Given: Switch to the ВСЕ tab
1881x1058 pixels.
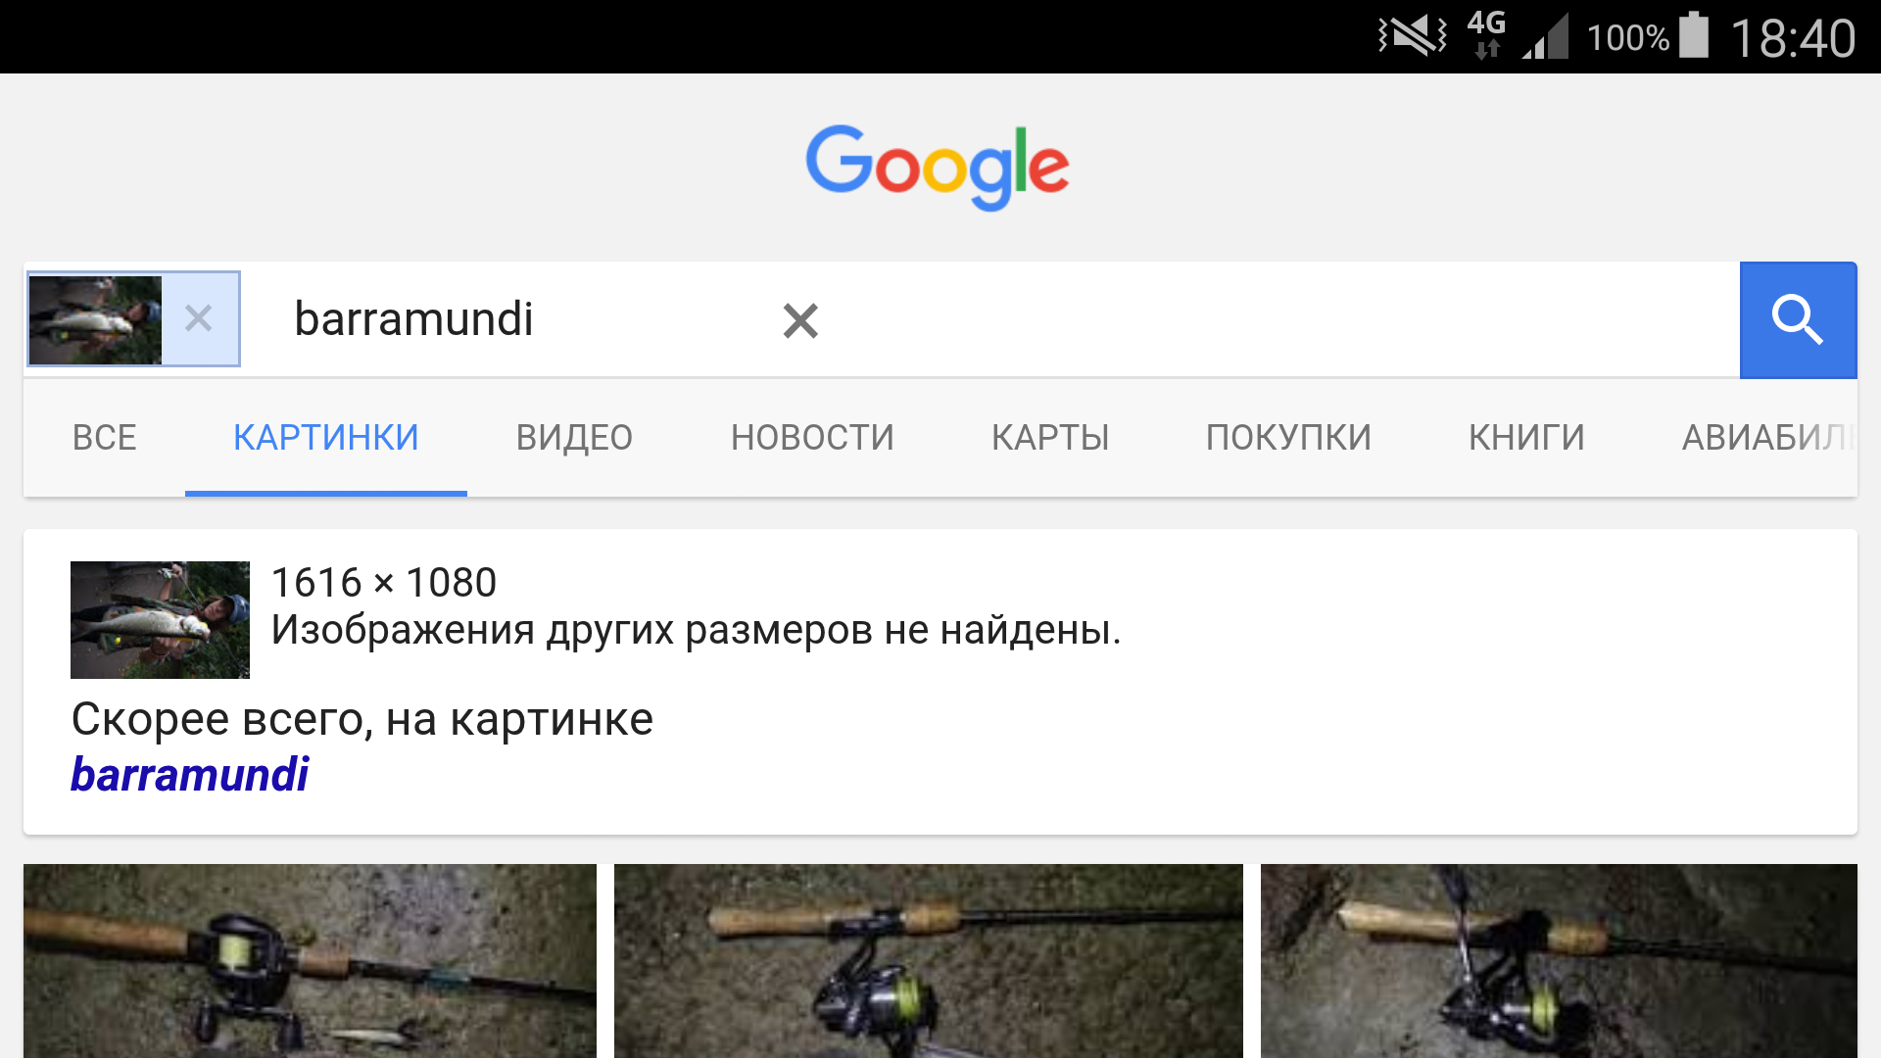Looking at the screenshot, I should pos(105,438).
